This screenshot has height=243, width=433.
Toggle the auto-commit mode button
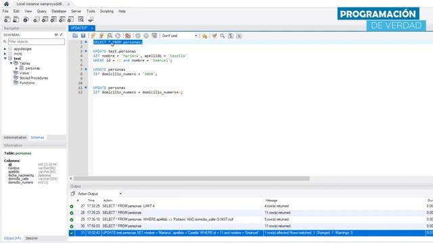click(154, 36)
